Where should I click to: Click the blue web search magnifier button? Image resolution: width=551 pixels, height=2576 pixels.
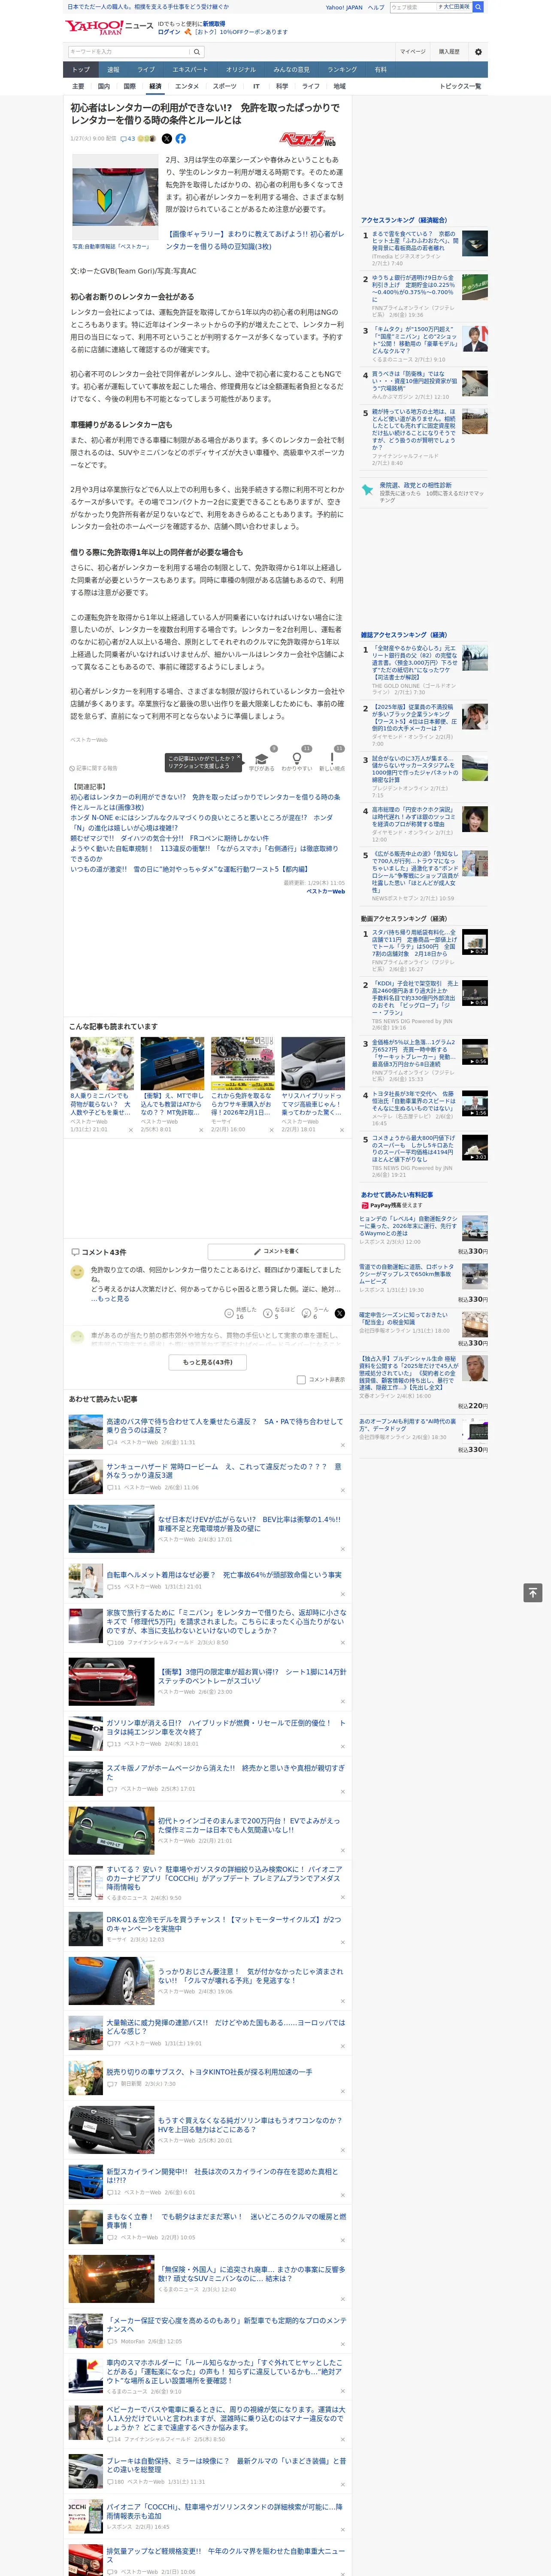click(x=478, y=7)
